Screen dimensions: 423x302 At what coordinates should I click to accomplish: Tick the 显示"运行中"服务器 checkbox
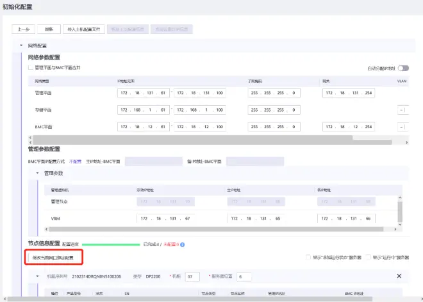click(368, 257)
